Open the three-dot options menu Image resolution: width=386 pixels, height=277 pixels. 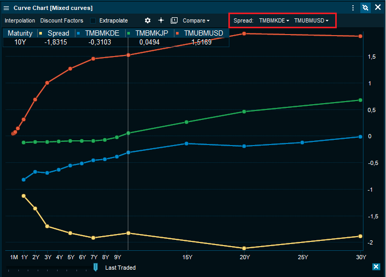pyautogui.click(x=353, y=8)
